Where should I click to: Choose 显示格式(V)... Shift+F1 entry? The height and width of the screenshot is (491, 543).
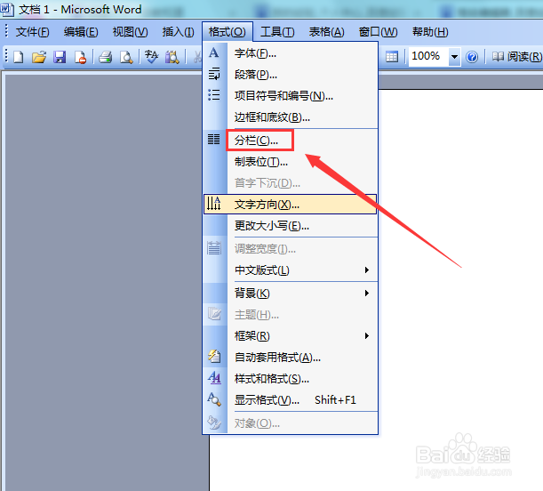pyautogui.click(x=291, y=400)
